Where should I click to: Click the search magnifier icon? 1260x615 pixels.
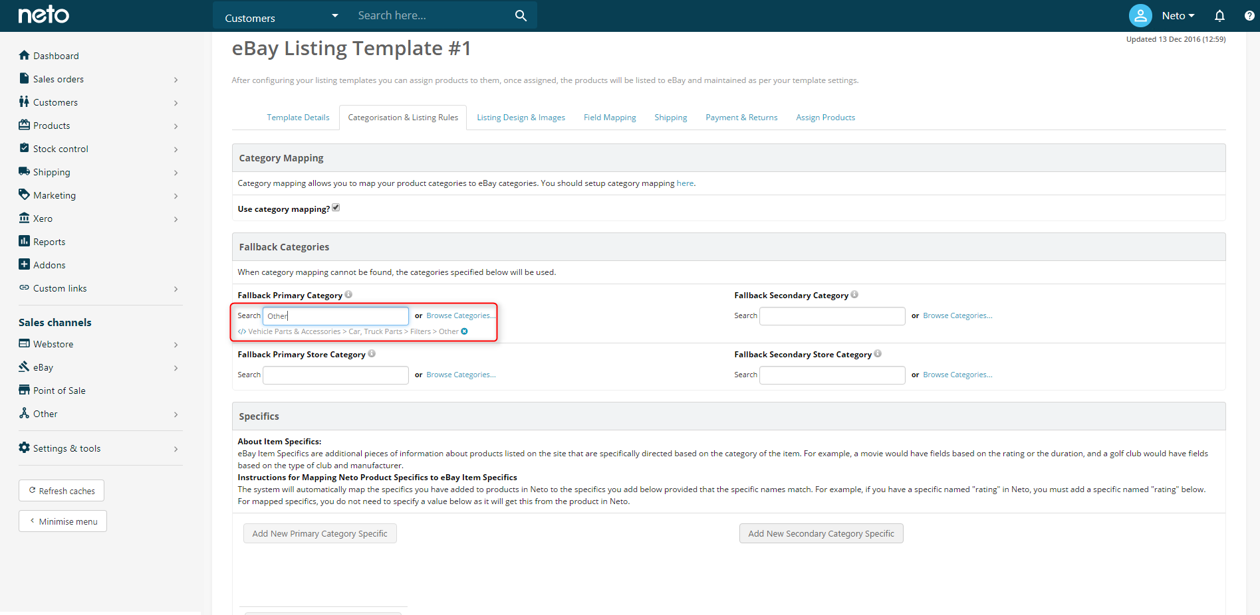[x=521, y=15]
